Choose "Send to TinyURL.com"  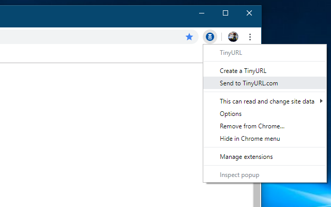(265, 83)
